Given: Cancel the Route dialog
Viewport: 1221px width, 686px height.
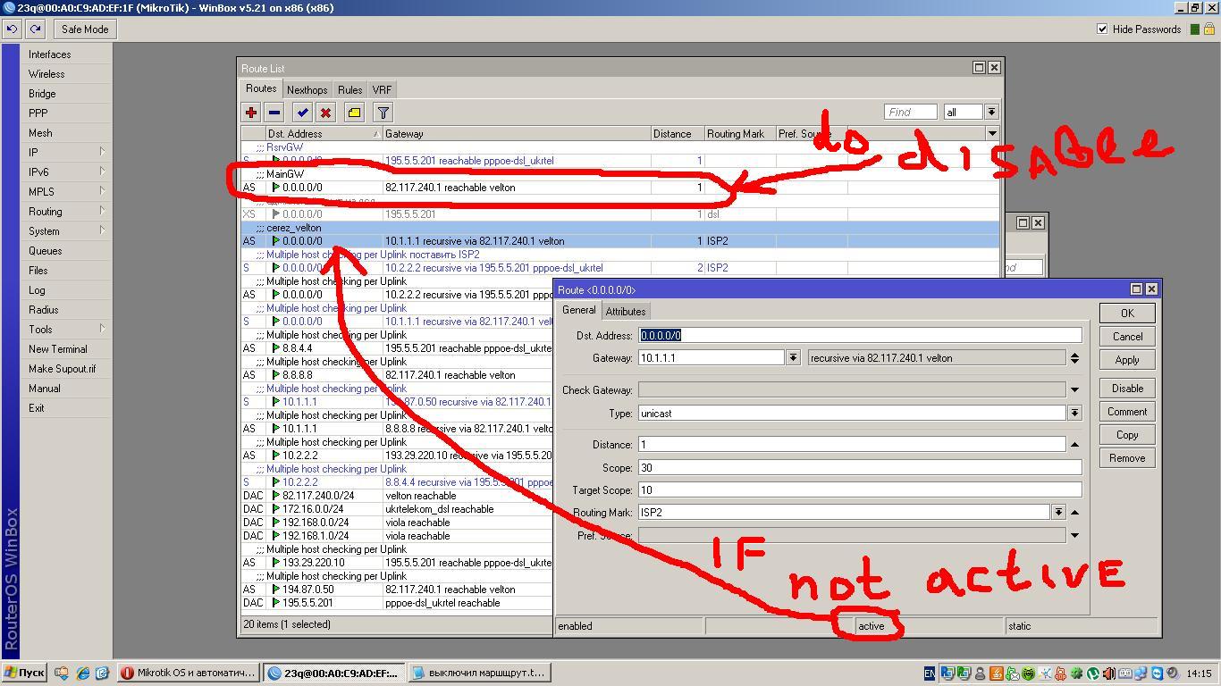Looking at the screenshot, I should click(x=1127, y=337).
